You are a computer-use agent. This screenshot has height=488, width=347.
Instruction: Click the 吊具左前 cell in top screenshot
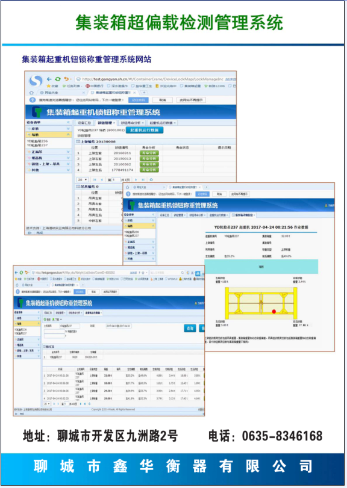95,198
